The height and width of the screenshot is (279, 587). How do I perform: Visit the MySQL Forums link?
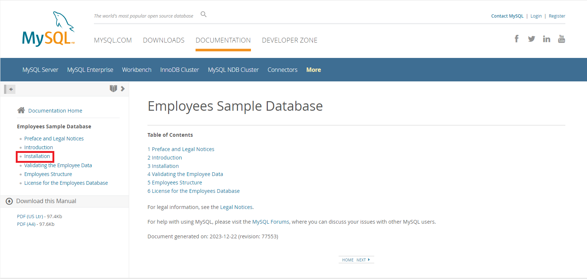click(271, 222)
